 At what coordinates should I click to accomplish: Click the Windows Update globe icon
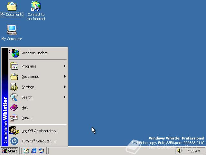[14, 53]
